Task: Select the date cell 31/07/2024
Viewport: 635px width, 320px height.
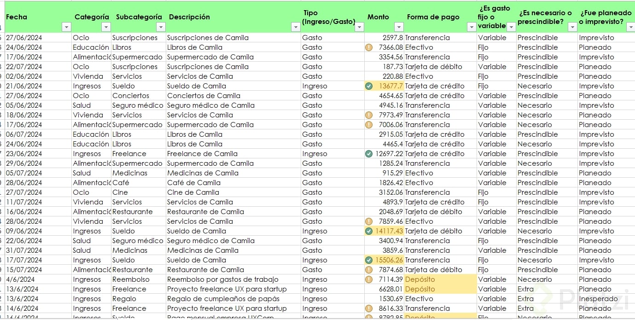Action: pos(38,250)
